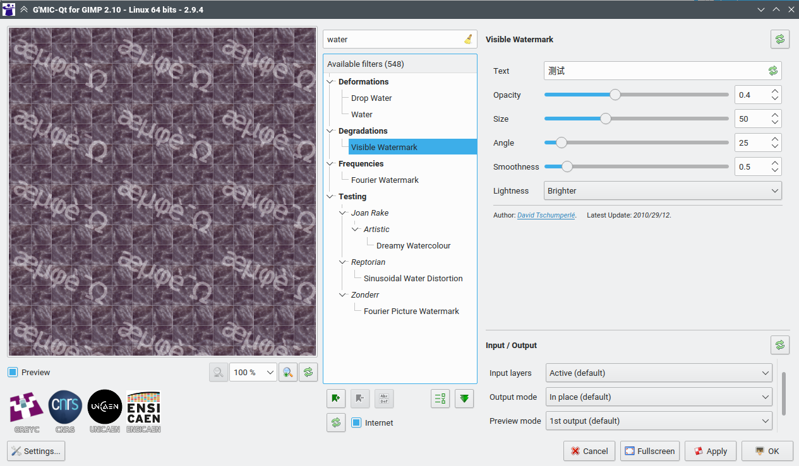Click the broom icon to clear search
The image size is (799, 466).
pyautogui.click(x=468, y=39)
